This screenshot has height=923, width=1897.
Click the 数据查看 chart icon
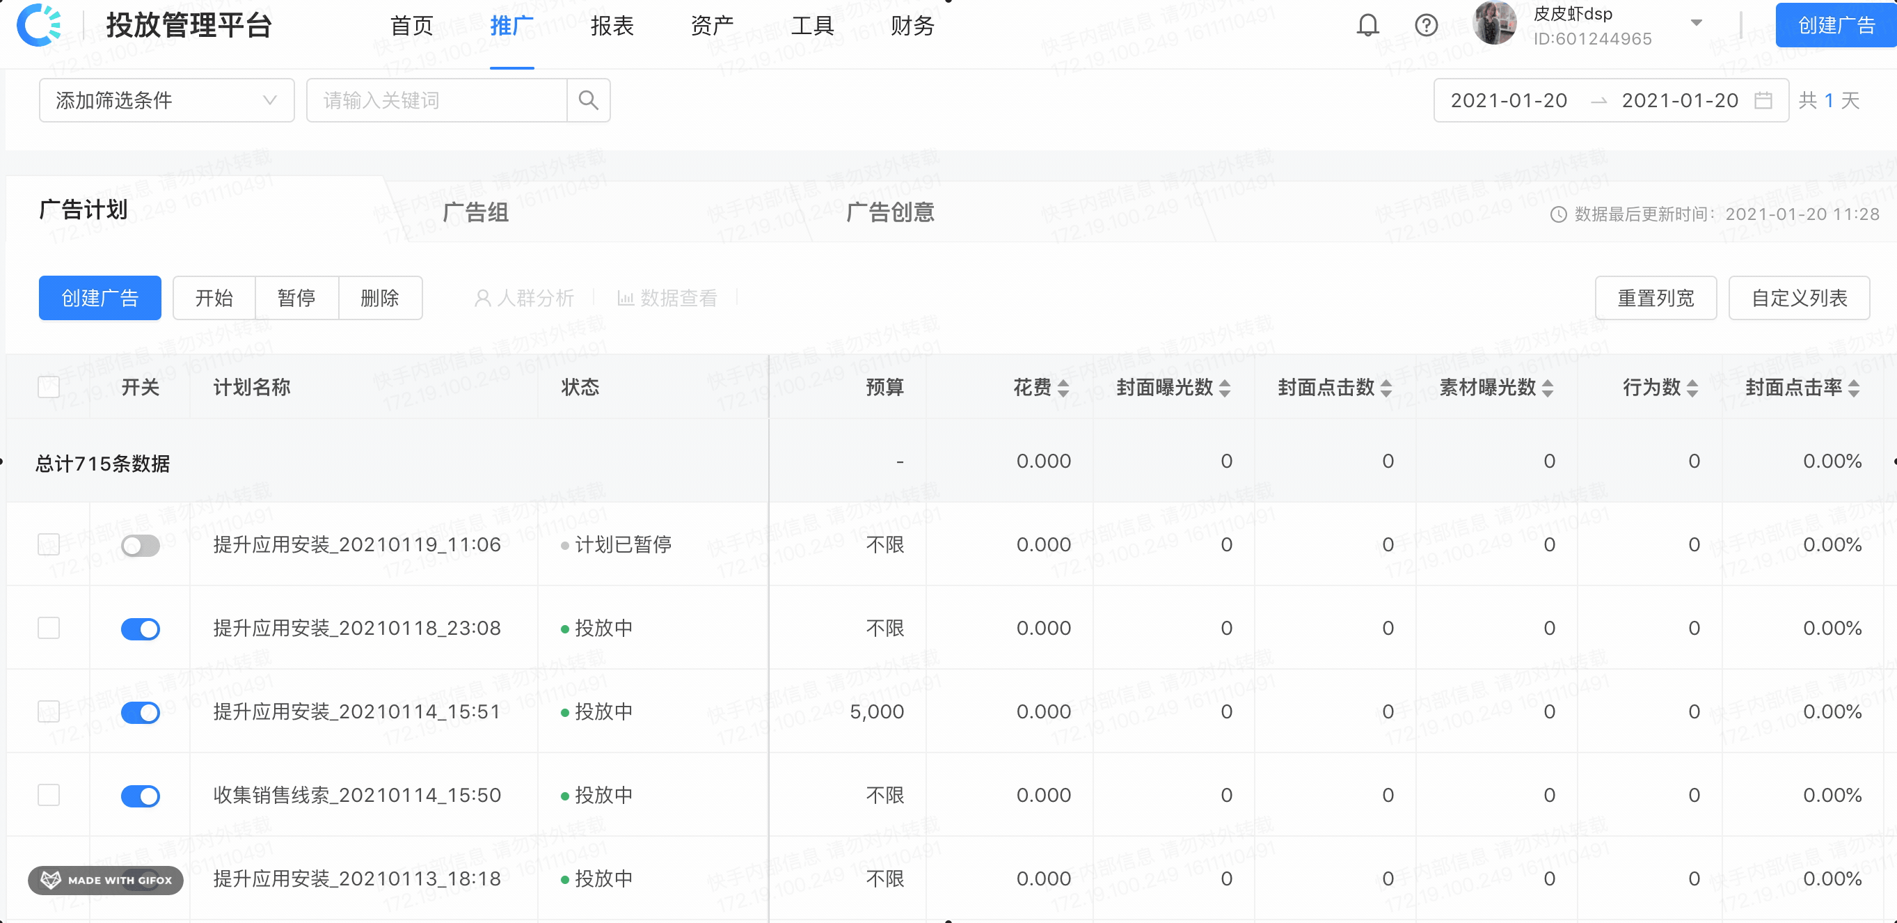625,298
